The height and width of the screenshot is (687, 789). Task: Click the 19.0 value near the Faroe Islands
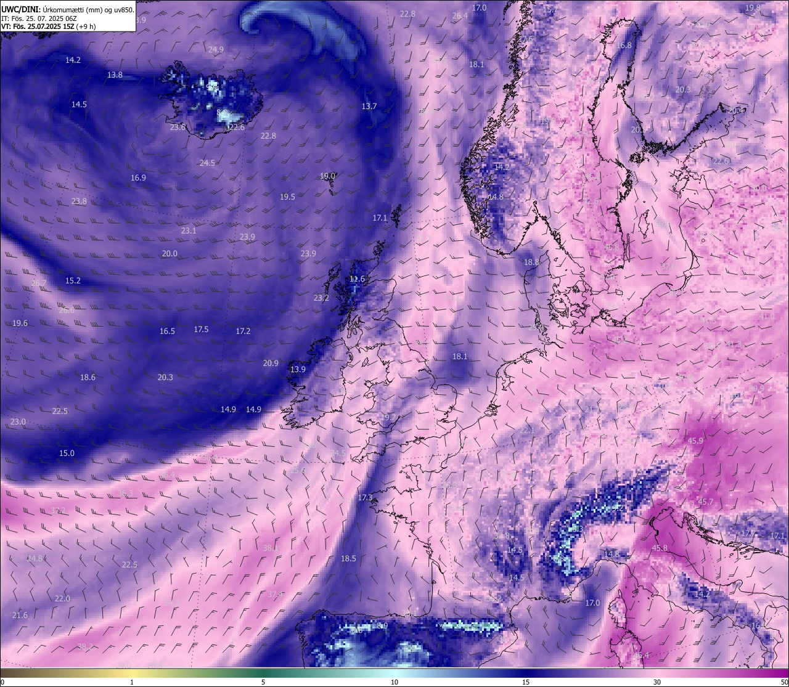pos(327,176)
